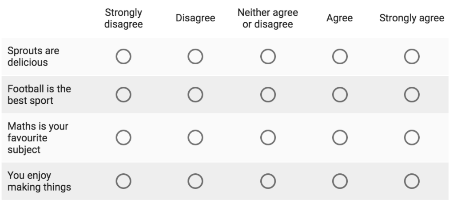The height and width of the screenshot is (203, 453).
Task: Pick Strongly agree for Football is best sport
Action: [412, 94]
